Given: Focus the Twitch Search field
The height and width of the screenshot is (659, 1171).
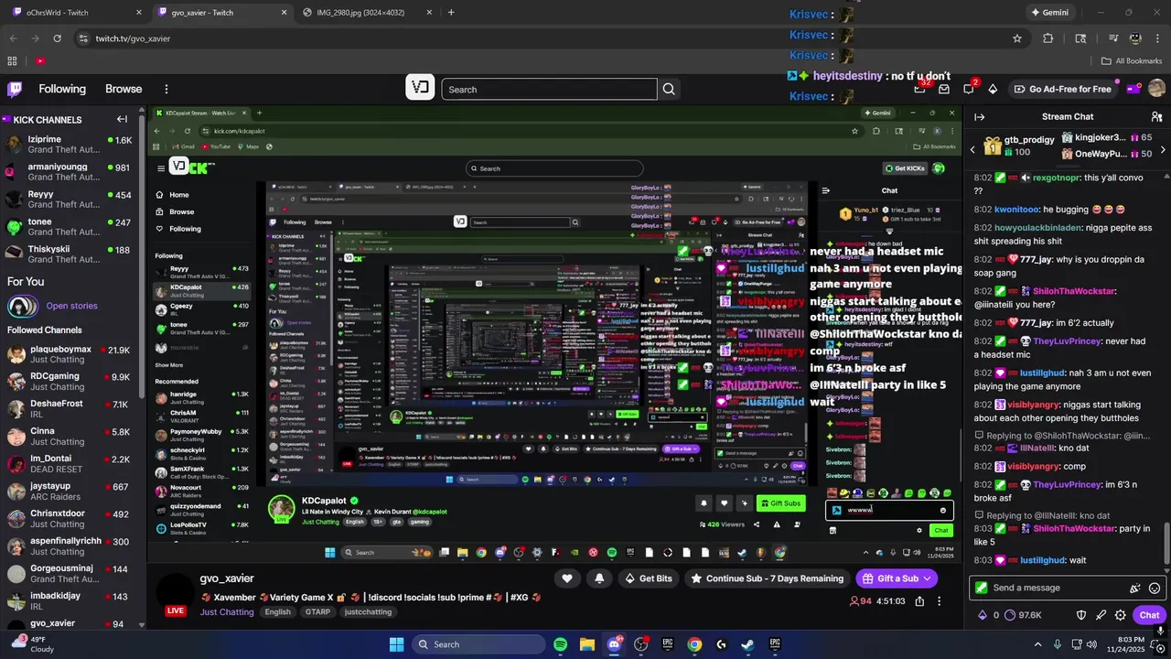Looking at the screenshot, I should (549, 89).
